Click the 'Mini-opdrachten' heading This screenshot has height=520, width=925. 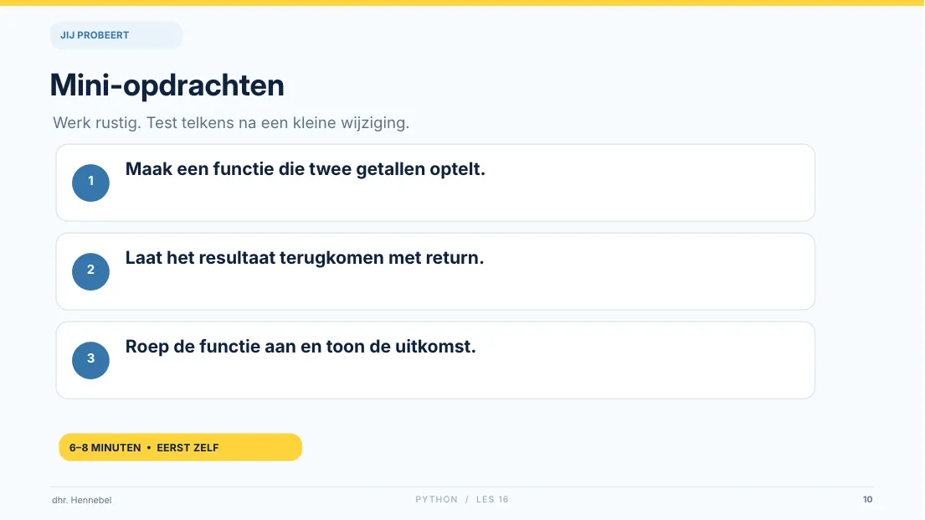[167, 85]
